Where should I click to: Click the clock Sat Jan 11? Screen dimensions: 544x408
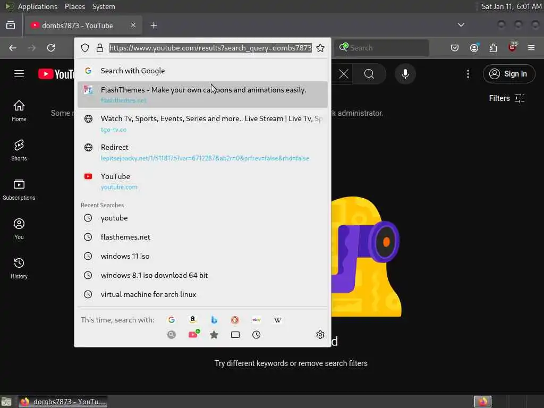[512, 6]
